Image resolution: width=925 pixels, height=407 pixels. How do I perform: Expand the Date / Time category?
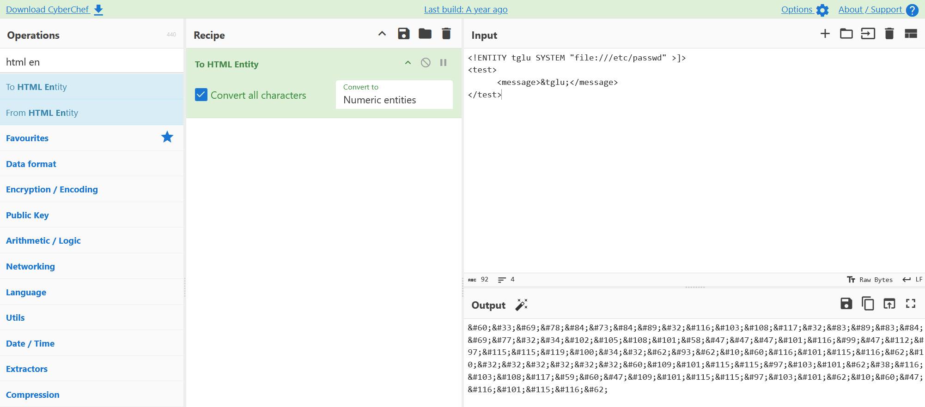[x=92, y=343]
